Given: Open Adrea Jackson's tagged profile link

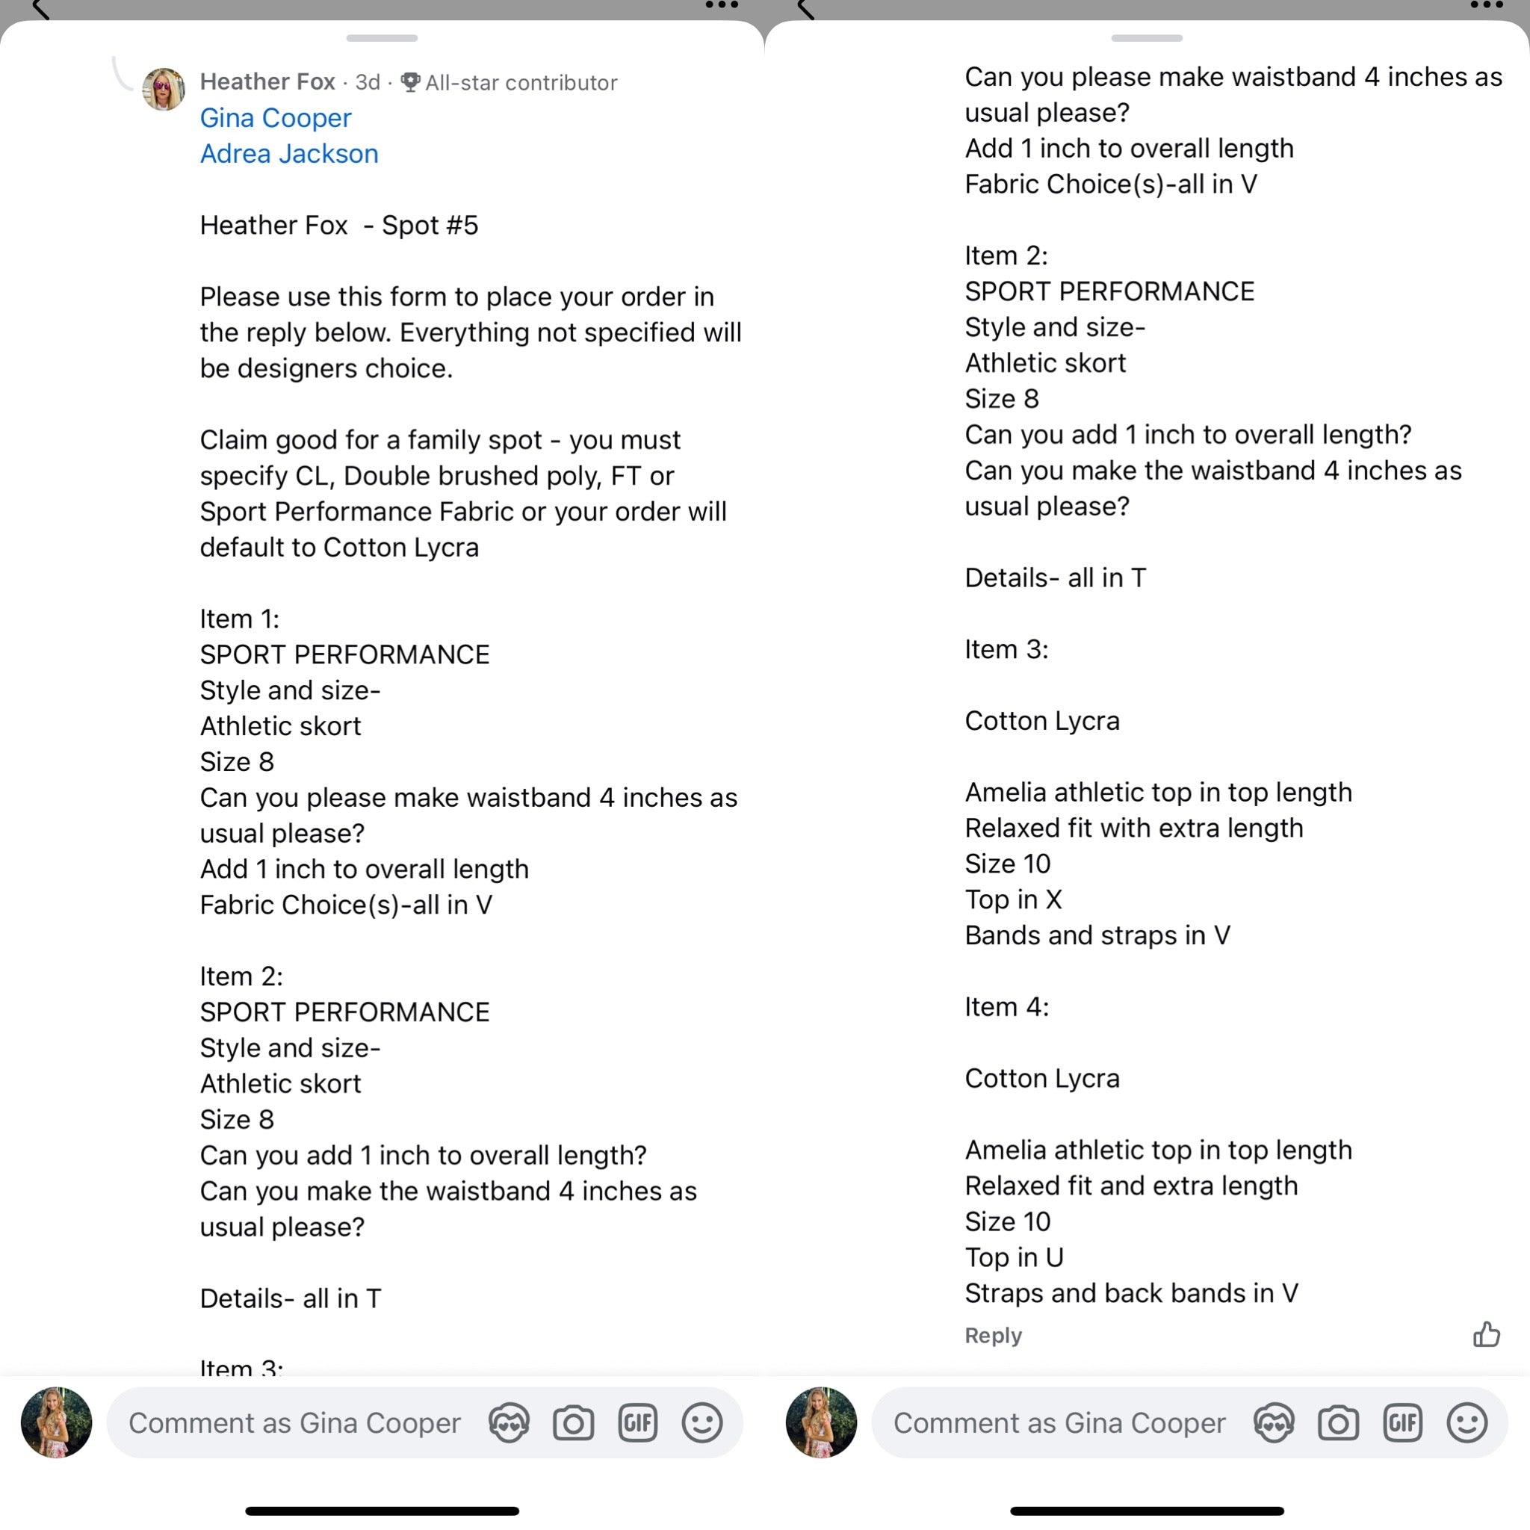Looking at the screenshot, I should coord(289,154).
